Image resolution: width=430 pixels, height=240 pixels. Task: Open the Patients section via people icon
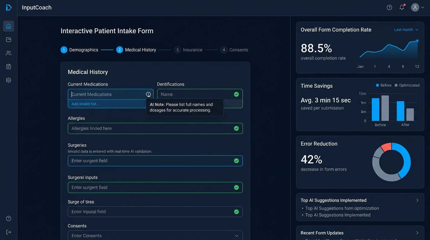click(8, 53)
